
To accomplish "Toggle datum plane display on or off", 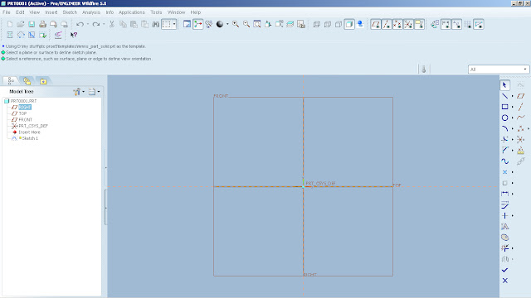I will 376,24.
